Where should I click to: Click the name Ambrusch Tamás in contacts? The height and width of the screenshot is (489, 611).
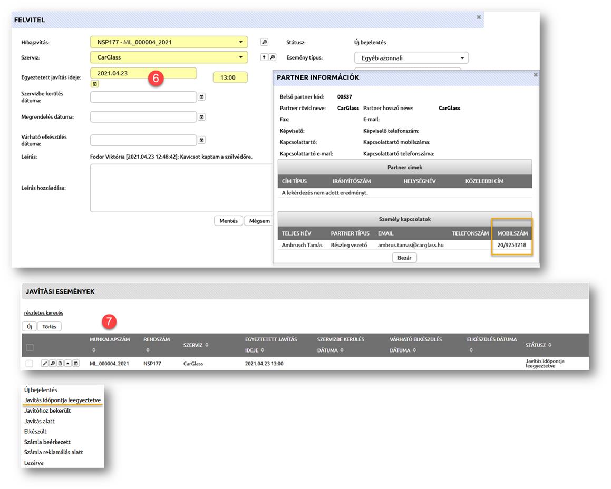[302, 245]
